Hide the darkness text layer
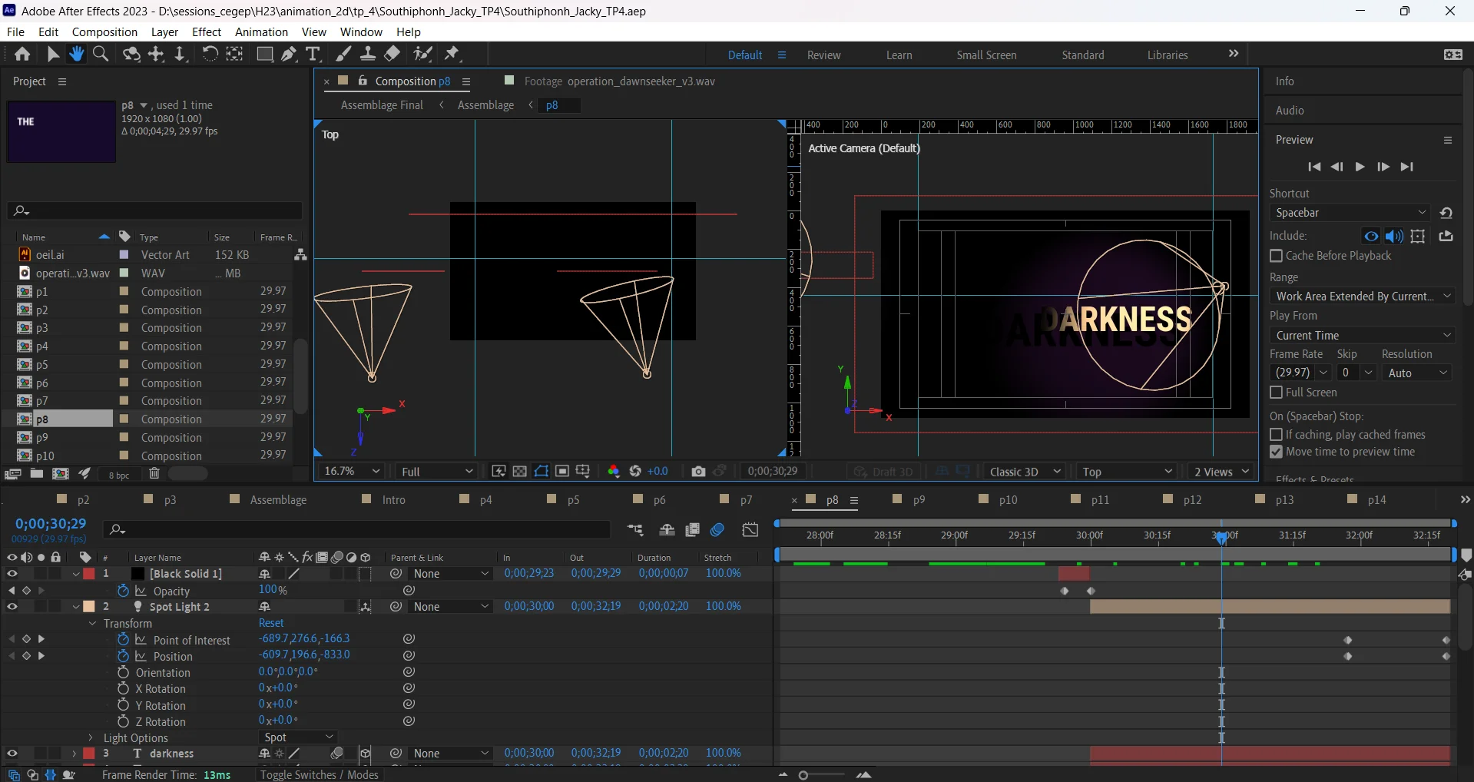Viewport: 1474px width, 782px height. pyautogui.click(x=12, y=754)
